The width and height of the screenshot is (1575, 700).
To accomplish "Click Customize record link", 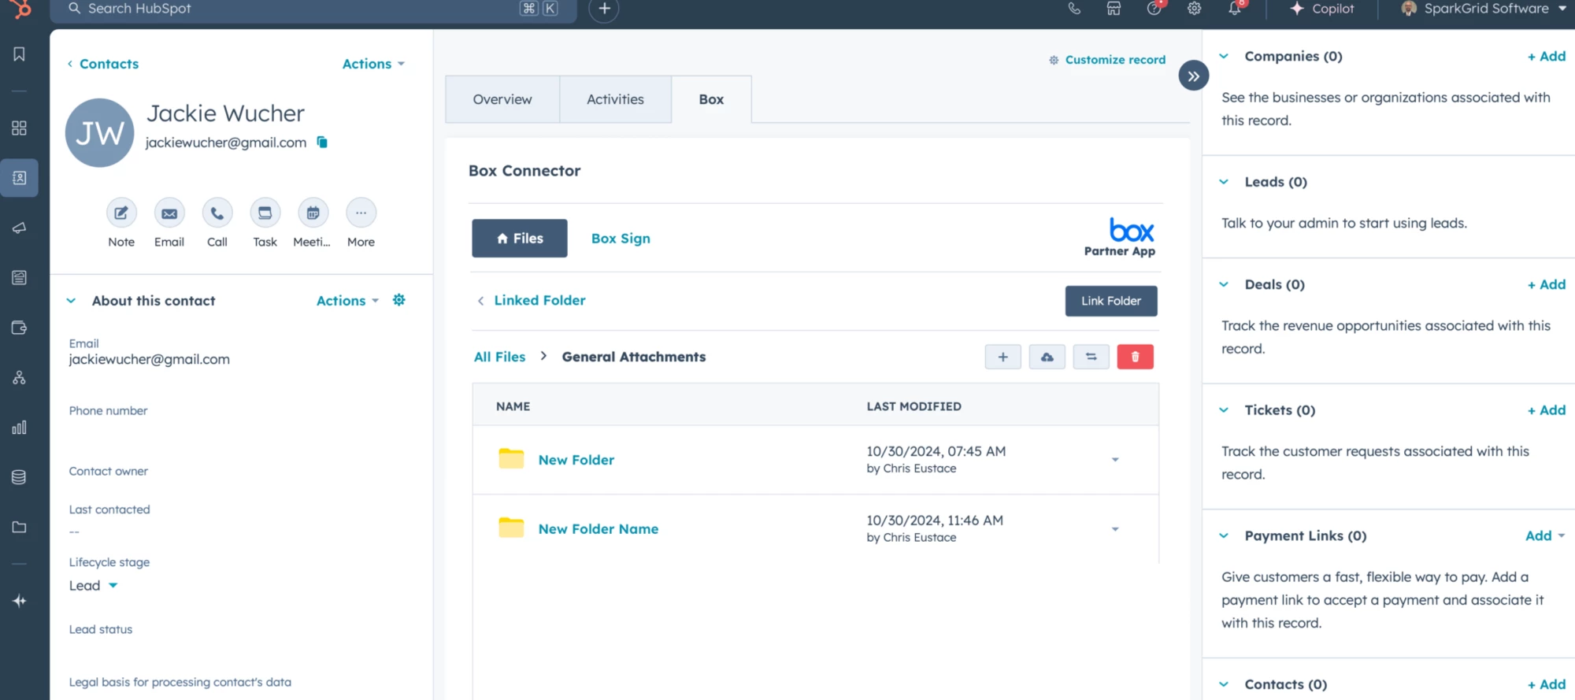I will [1107, 60].
